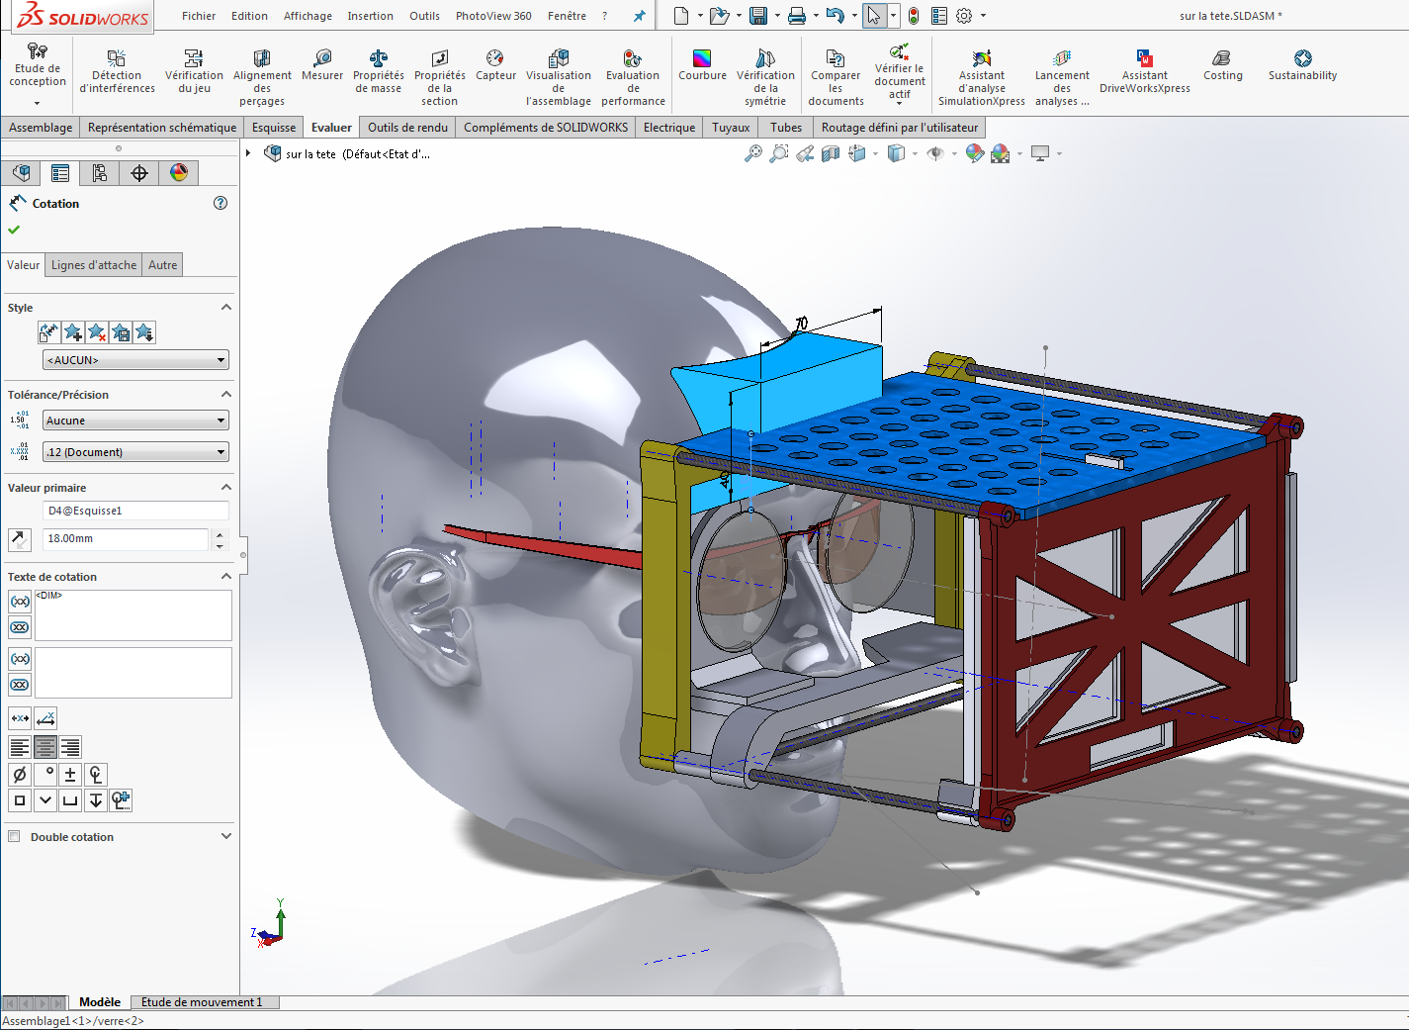The width and height of the screenshot is (1409, 1030).
Task: Toggle right text justification
Action: point(70,747)
